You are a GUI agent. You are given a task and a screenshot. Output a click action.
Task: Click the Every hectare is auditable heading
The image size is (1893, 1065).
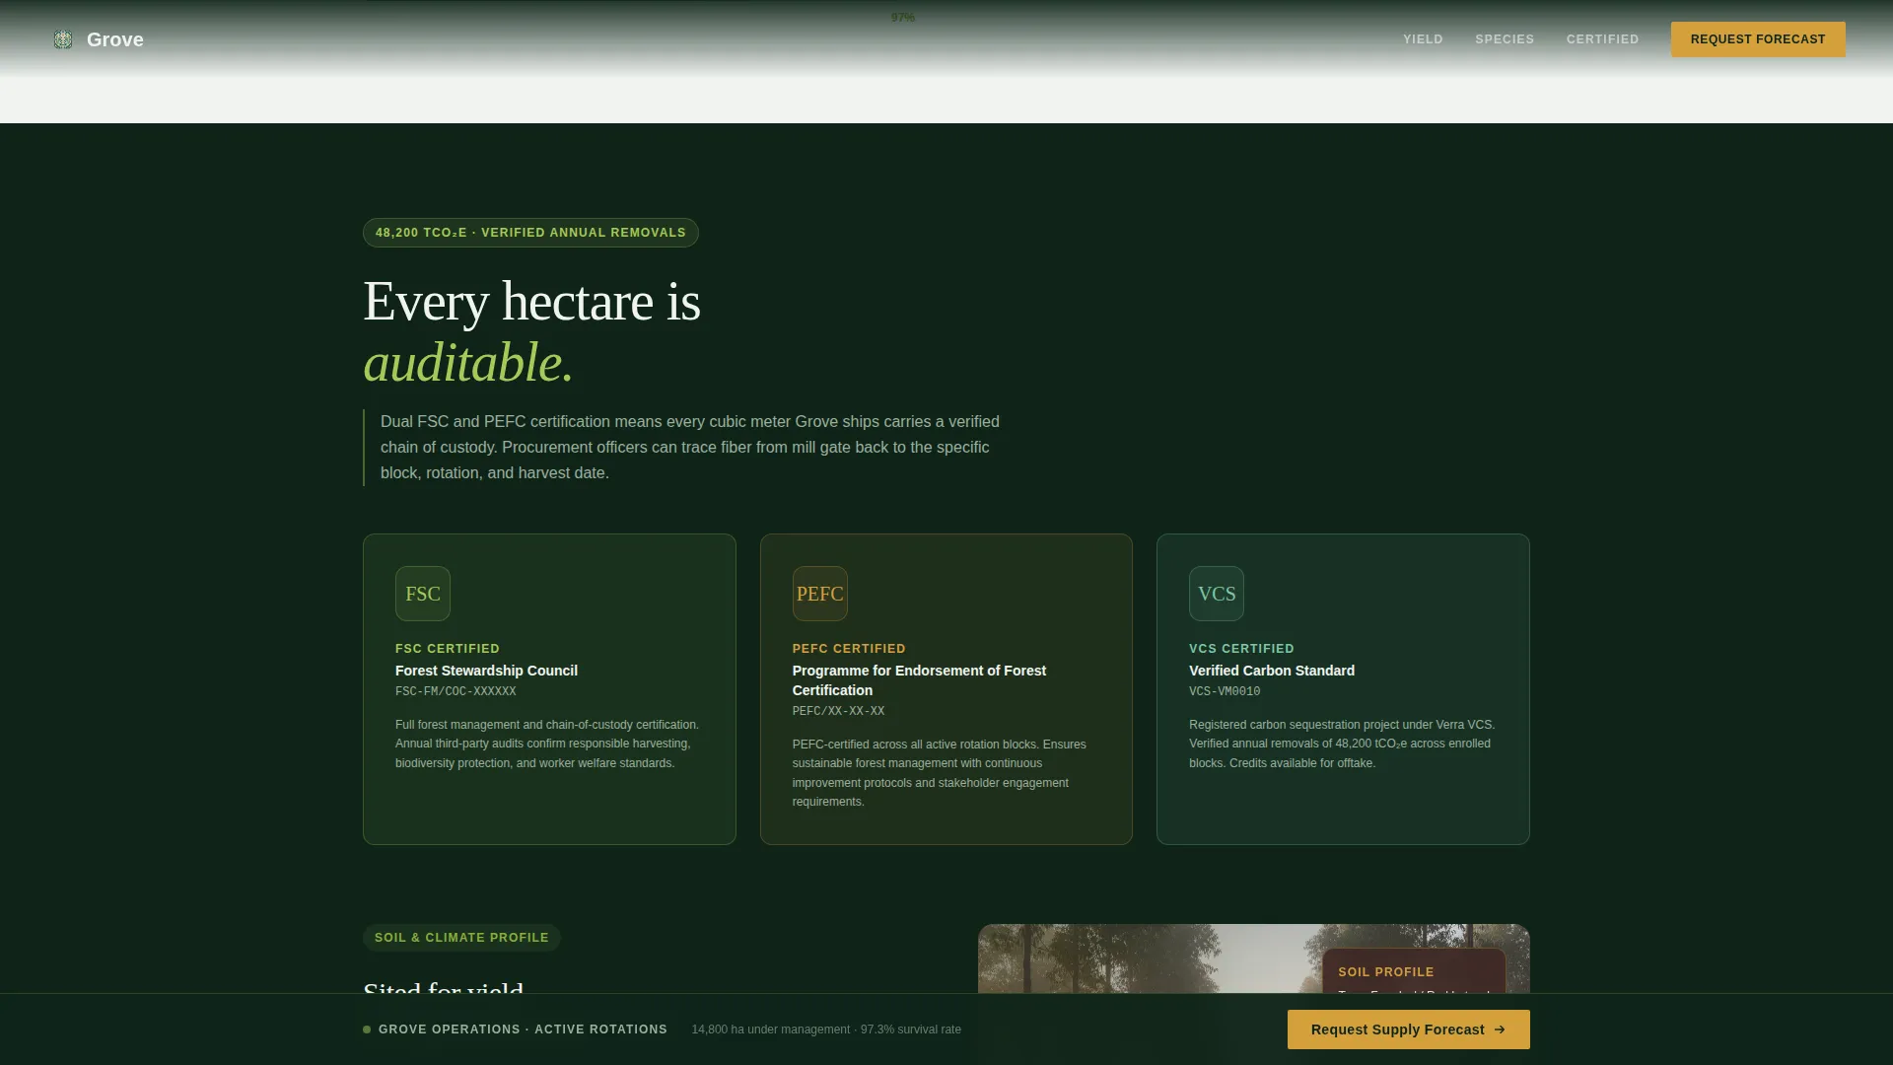(531, 331)
